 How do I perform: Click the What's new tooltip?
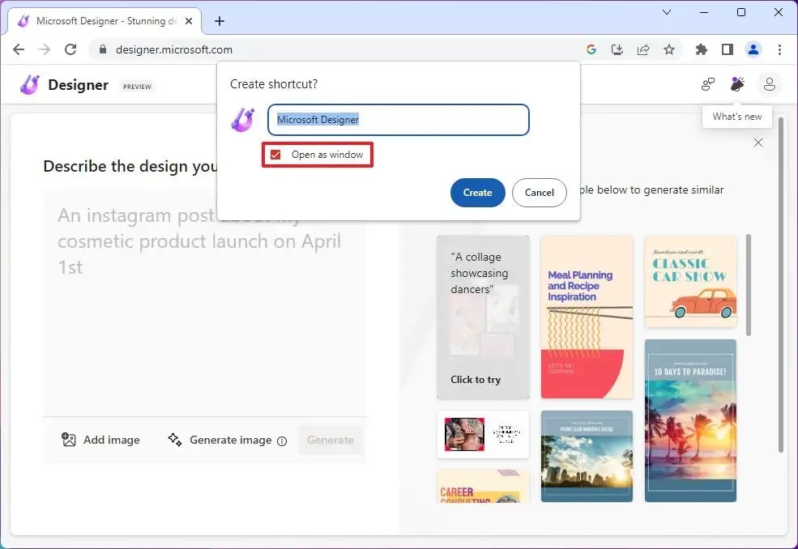[737, 117]
